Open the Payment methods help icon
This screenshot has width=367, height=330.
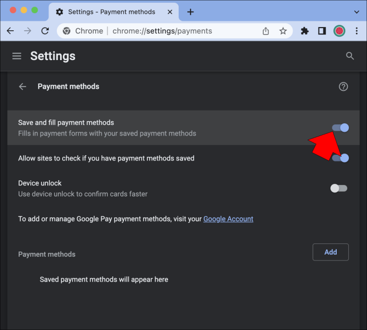pos(343,87)
